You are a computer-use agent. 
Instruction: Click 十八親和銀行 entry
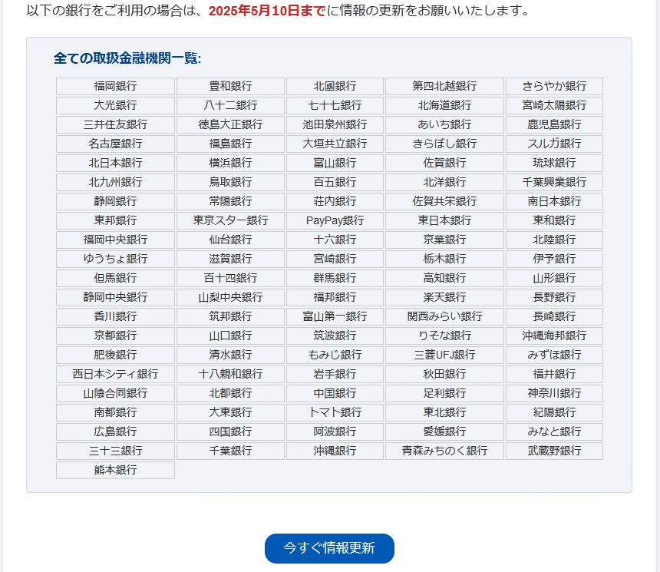coord(230,375)
